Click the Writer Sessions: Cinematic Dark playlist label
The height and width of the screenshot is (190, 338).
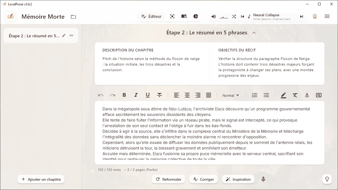[272, 19]
